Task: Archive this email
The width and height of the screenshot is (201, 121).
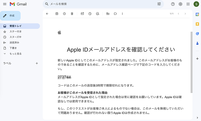Action: pyautogui.click(x=57, y=14)
